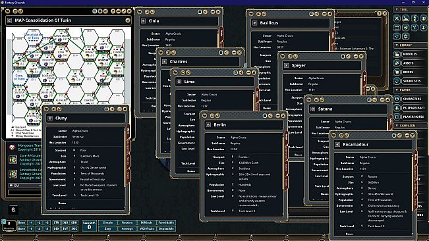This screenshot has height=241, width=429.
Task: Click the Boon modifier button
Action: [x=22, y=223]
